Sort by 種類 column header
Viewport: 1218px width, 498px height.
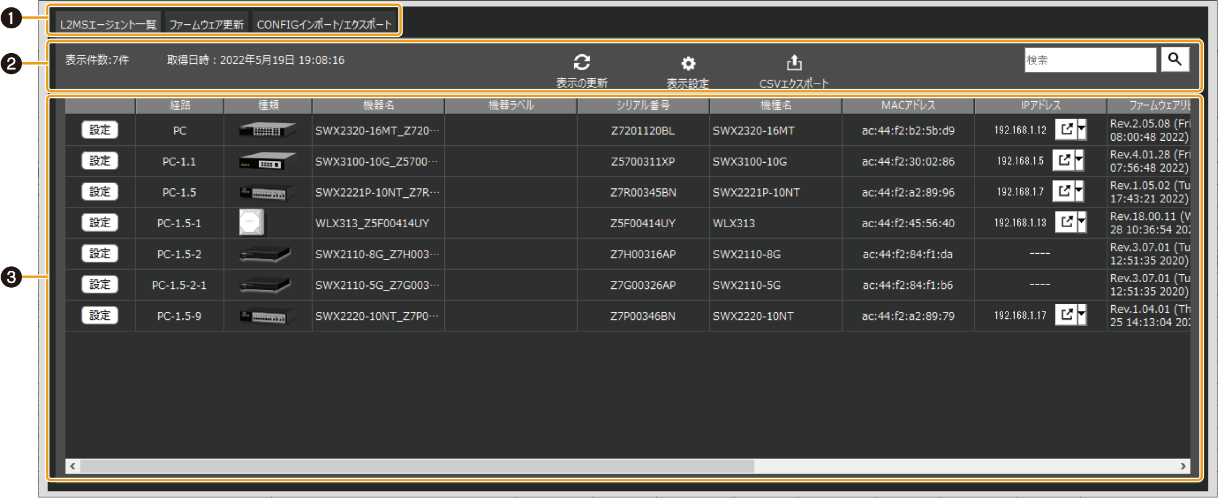[x=268, y=105]
